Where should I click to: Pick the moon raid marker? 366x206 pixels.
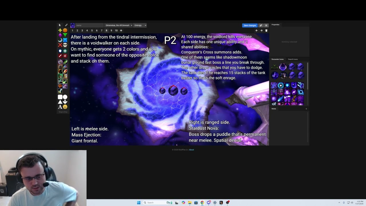60,40
